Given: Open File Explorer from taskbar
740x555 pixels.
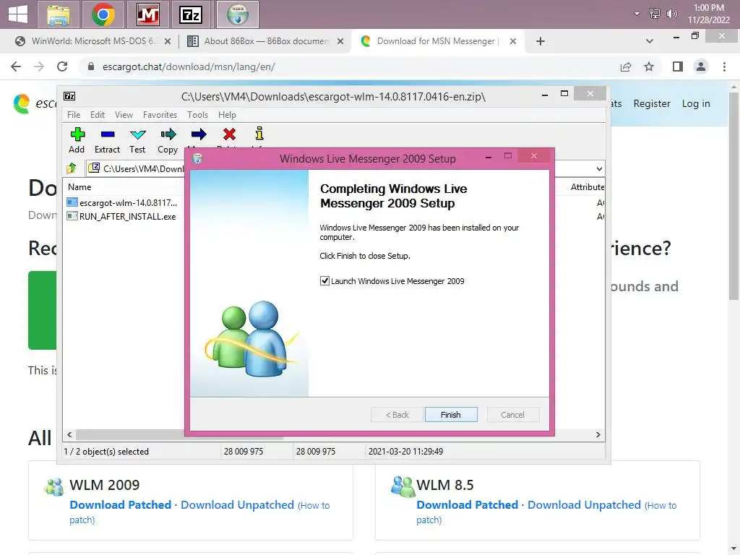Looking at the screenshot, I should click(59, 14).
